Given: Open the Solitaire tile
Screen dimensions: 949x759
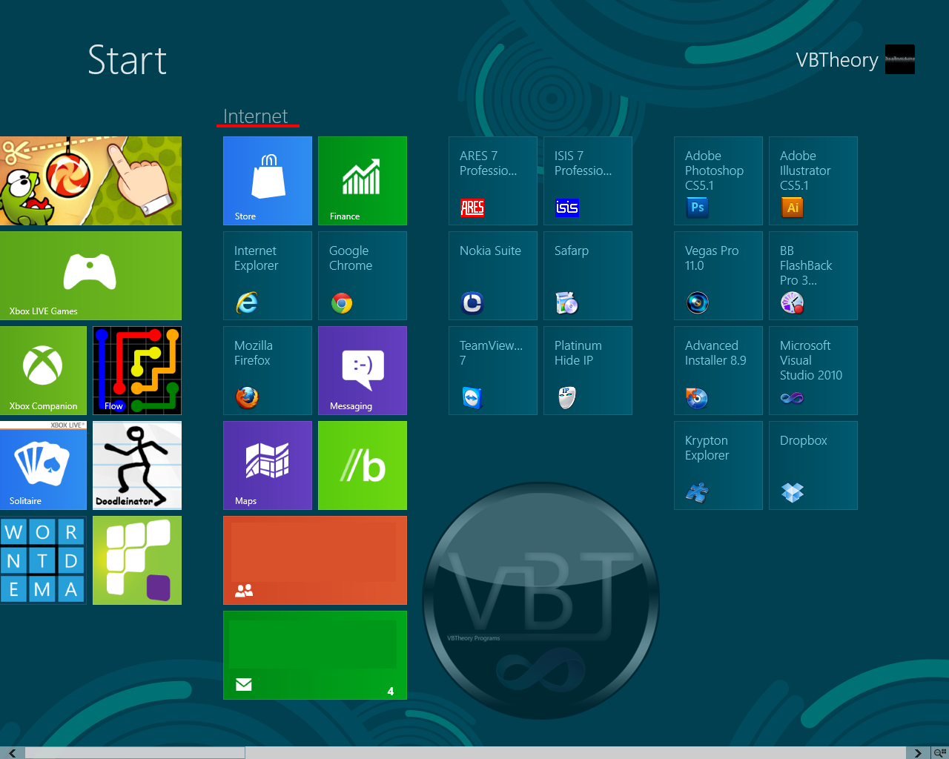Looking at the screenshot, I should [43, 465].
